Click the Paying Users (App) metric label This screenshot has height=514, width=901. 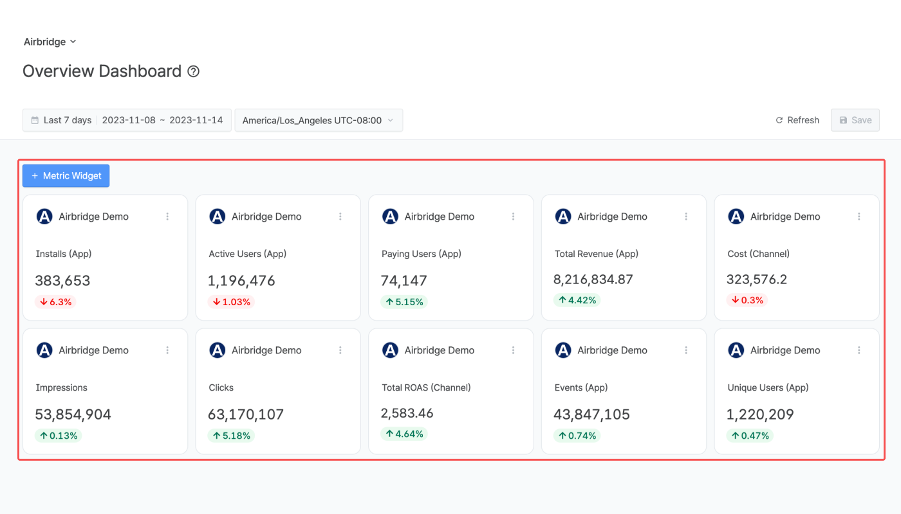pyautogui.click(x=422, y=254)
